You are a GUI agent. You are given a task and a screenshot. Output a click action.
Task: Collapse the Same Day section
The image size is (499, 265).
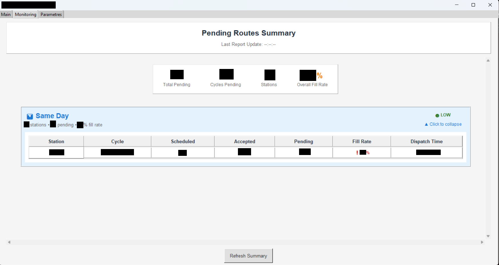443,124
